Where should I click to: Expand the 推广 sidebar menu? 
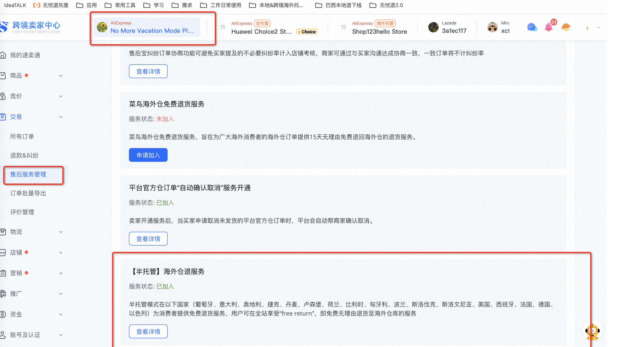click(61, 294)
